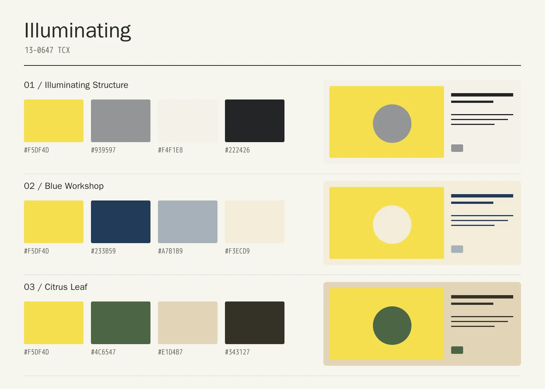The height and width of the screenshot is (389, 545).
Task: Click the "#F5DF4D" label under Citrus Leaf
Action: click(x=36, y=352)
